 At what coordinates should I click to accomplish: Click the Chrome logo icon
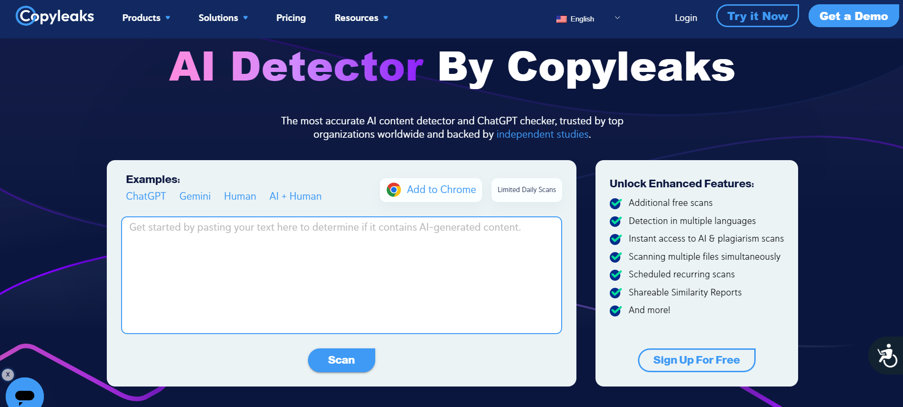tap(394, 190)
